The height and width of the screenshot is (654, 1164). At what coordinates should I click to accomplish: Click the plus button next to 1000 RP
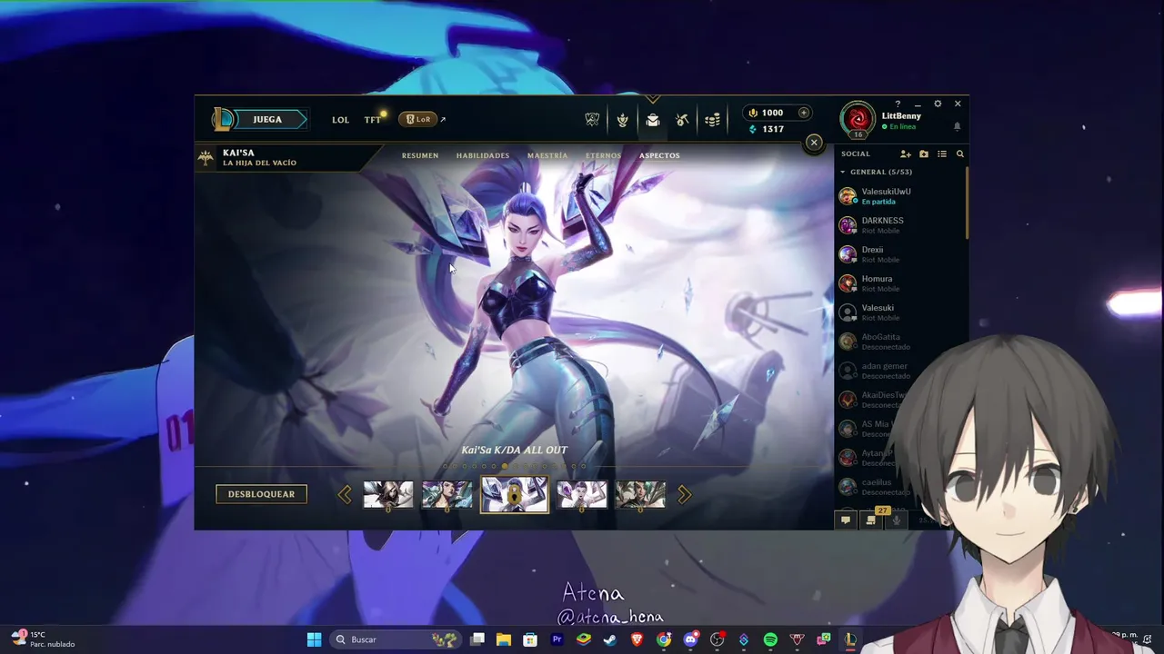tap(803, 113)
